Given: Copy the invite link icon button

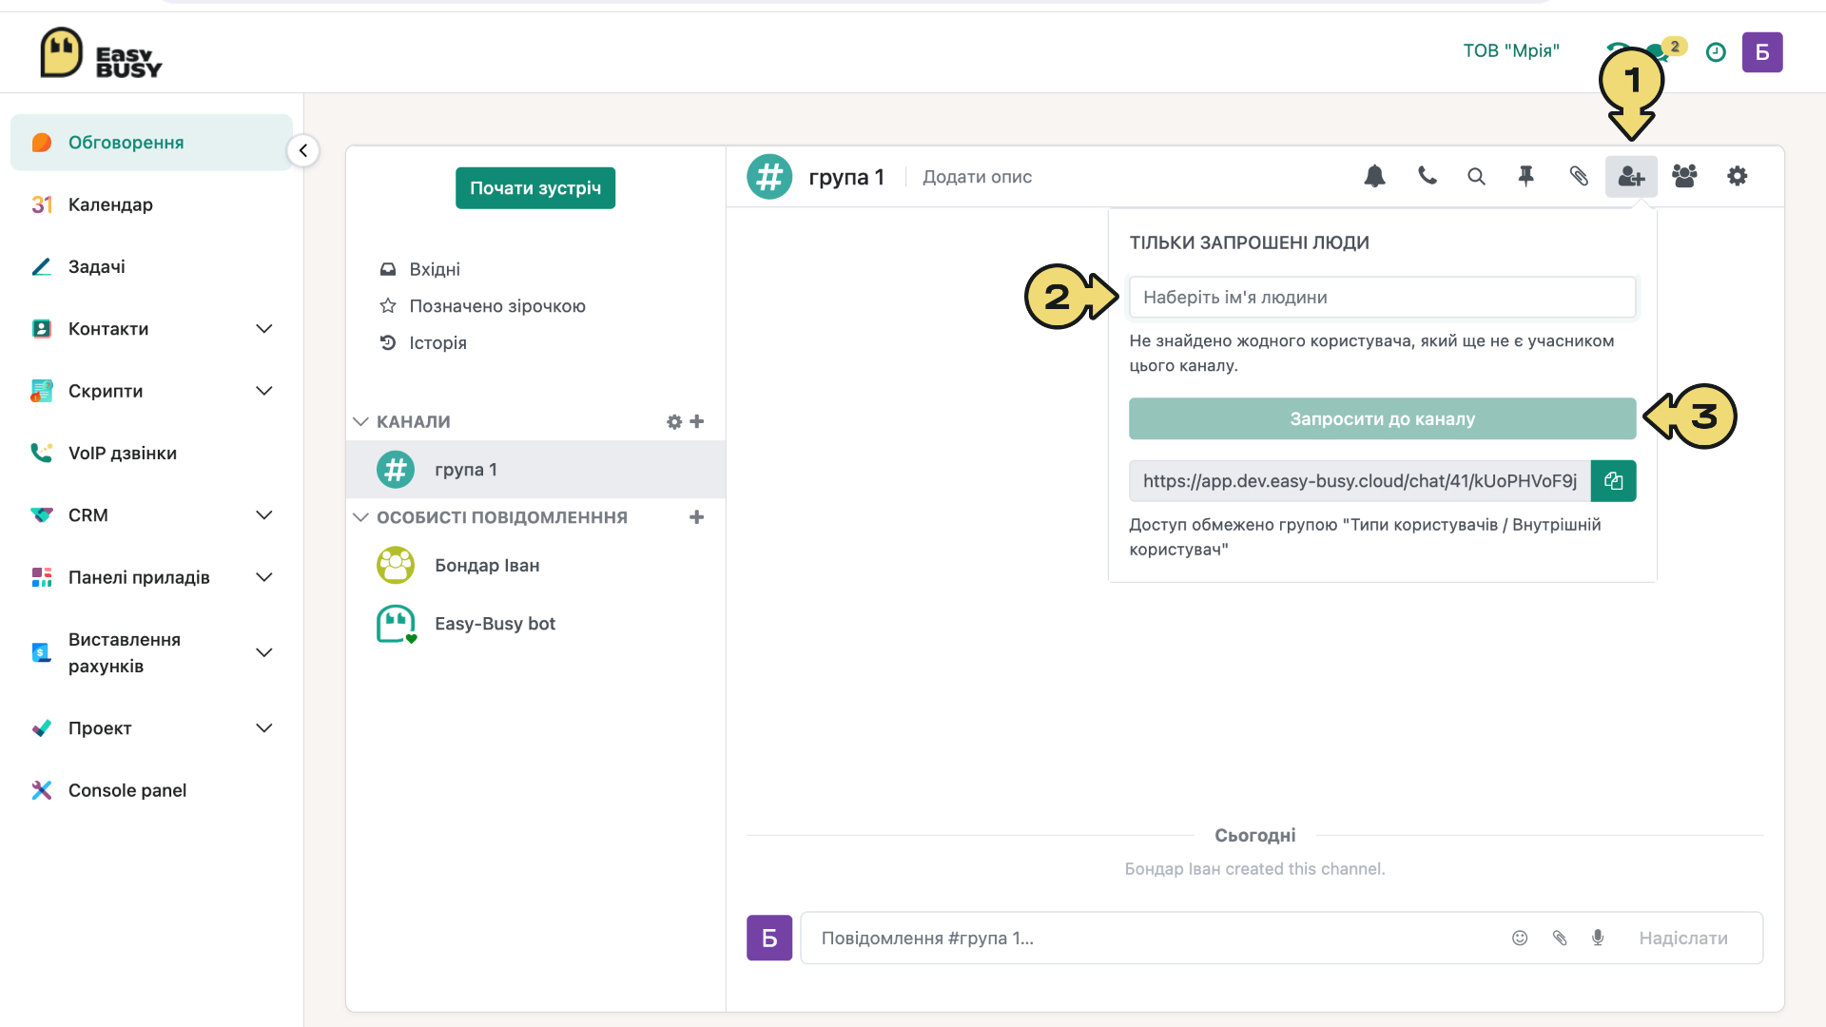Looking at the screenshot, I should (x=1613, y=481).
